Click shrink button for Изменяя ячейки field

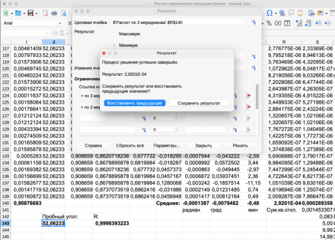pos(253,68)
